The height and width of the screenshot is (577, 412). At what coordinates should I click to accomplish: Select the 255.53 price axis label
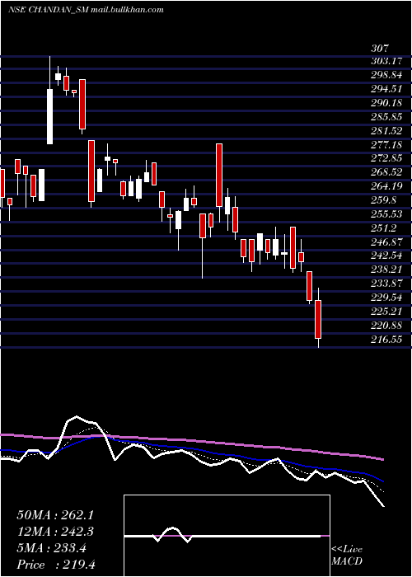[386, 213]
